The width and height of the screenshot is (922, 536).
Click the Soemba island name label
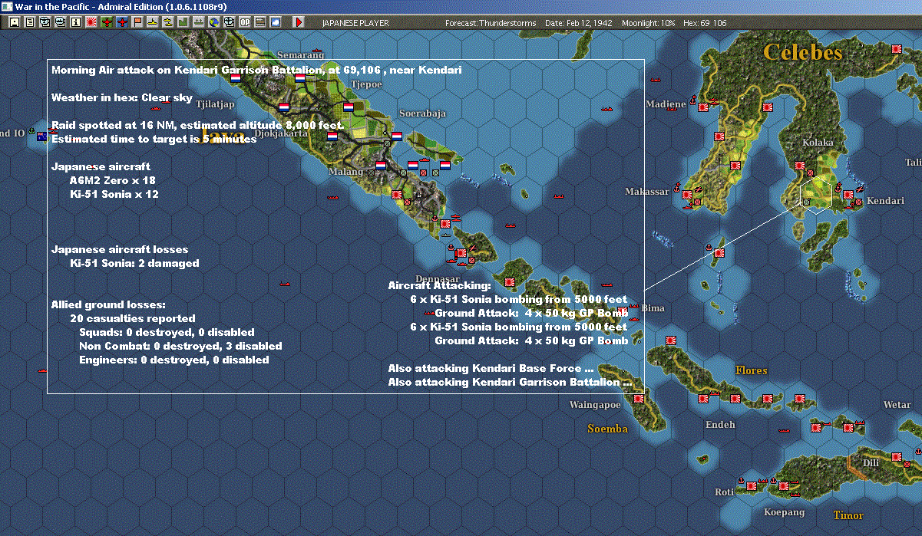(607, 429)
